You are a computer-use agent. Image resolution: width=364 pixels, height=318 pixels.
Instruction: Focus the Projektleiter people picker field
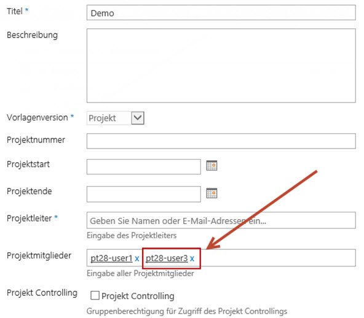pos(221,220)
